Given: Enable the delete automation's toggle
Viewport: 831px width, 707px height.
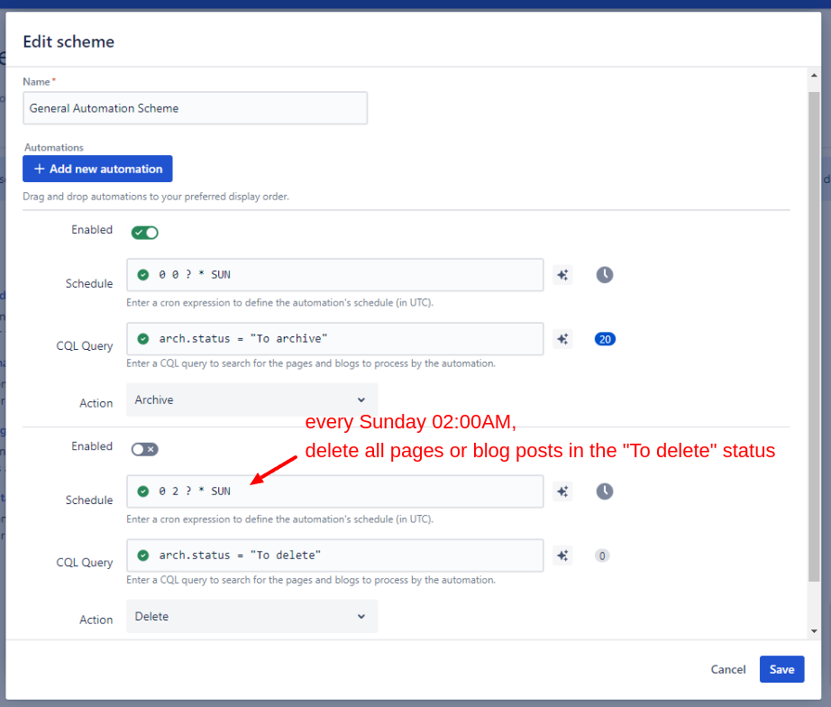Looking at the screenshot, I should tap(145, 449).
